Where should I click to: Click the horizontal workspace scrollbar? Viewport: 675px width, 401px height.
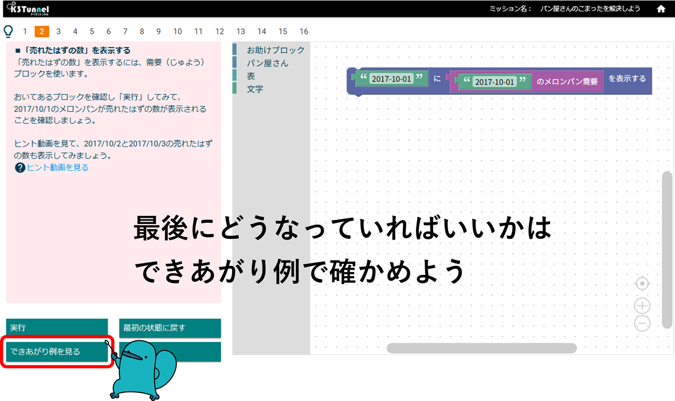(x=481, y=348)
